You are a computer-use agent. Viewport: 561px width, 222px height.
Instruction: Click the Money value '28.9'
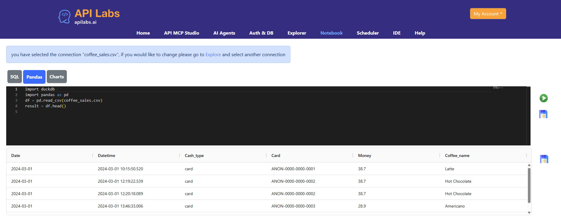tap(362, 206)
